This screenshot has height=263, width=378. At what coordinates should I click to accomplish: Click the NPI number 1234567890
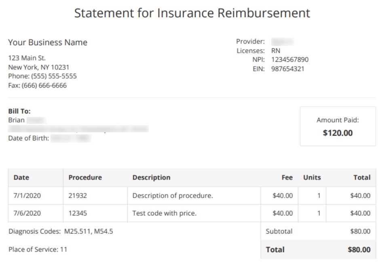tap(289, 60)
